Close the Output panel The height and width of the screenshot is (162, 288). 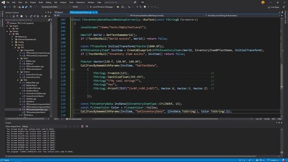(x=282, y=123)
